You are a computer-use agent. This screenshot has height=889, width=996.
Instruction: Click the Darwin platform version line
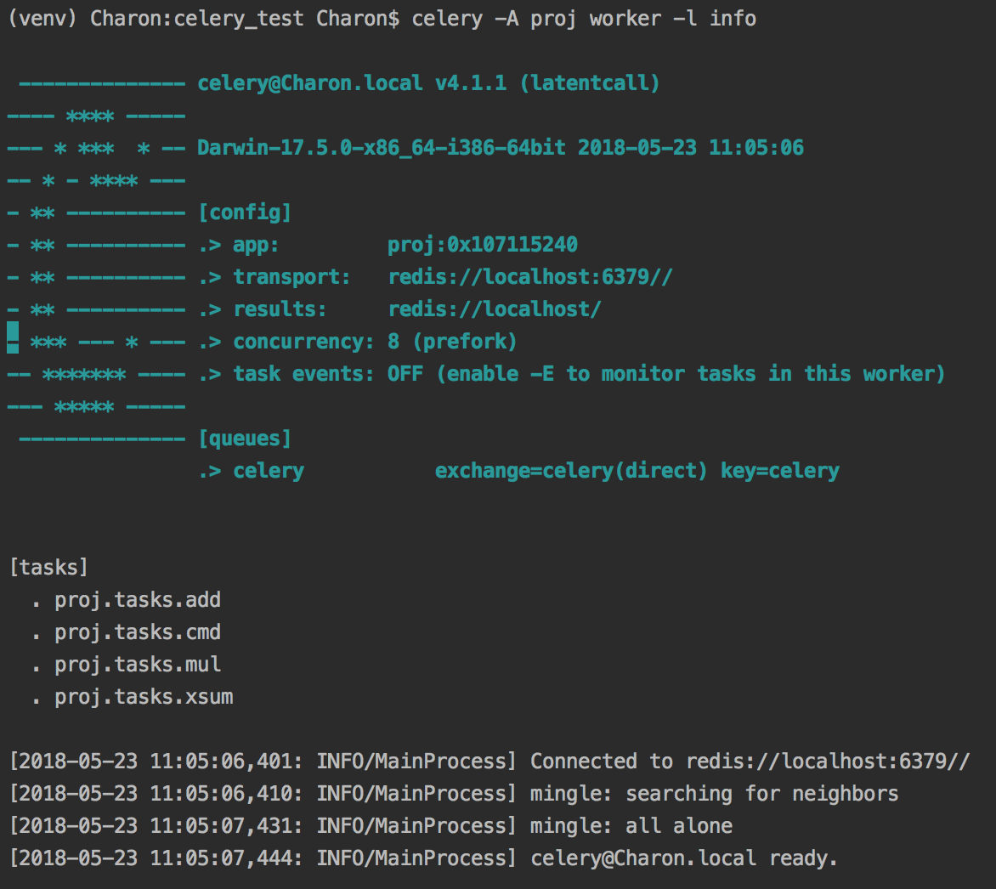click(x=500, y=148)
